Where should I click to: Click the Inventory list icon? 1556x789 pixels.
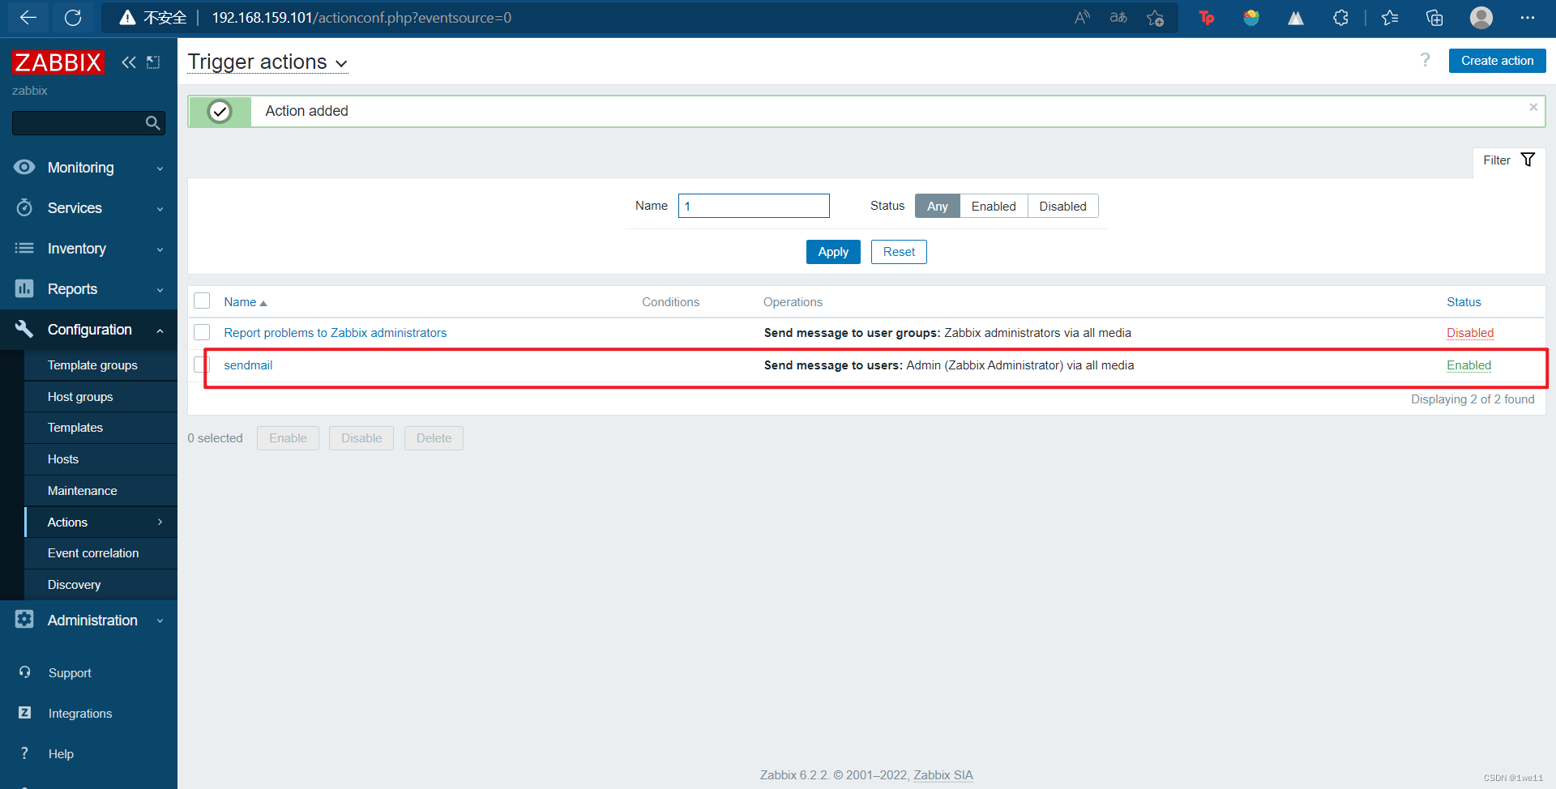click(24, 248)
